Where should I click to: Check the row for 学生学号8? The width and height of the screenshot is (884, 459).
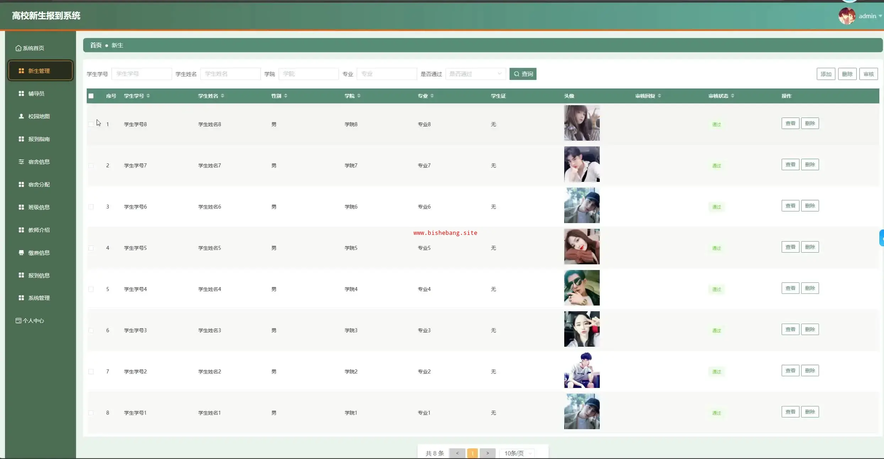click(x=91, y=124)
